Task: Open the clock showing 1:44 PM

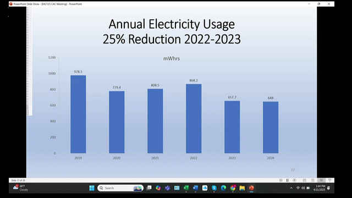Action: pos(320,188)
